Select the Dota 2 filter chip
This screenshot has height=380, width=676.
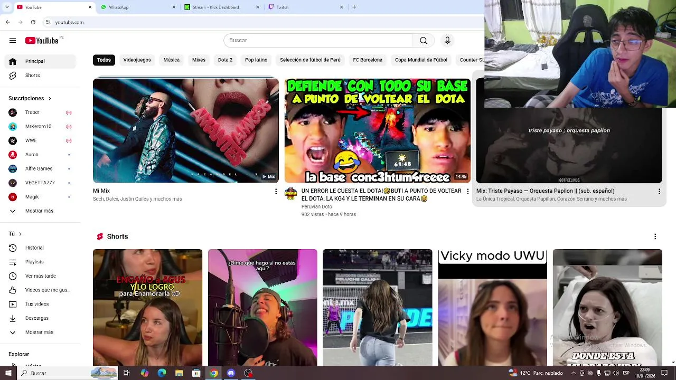click(225, 60)
